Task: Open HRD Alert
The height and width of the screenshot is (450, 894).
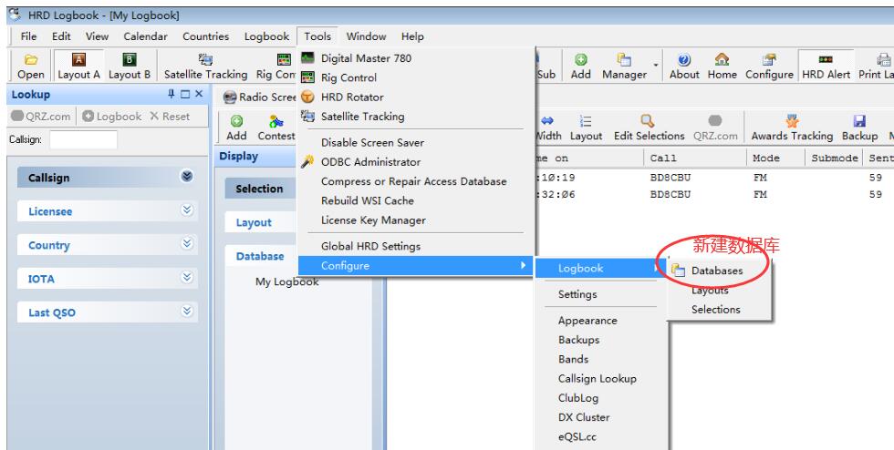Action: (826, 66)
